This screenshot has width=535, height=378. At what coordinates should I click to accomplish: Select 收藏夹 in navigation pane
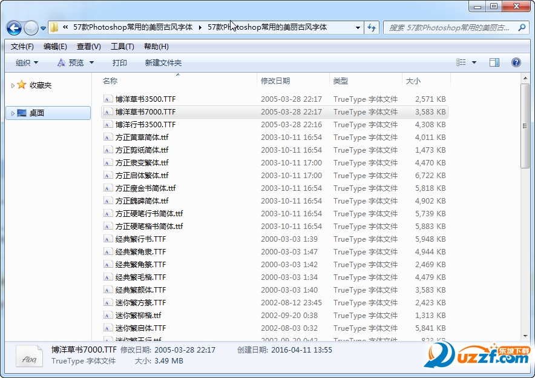point(41,85)
